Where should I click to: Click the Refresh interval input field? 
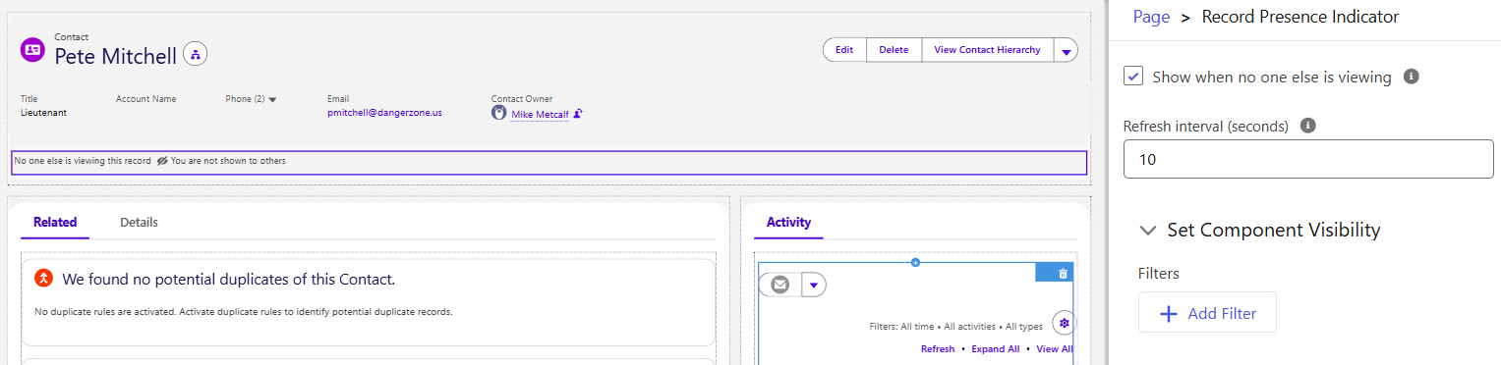[1308, 159]
